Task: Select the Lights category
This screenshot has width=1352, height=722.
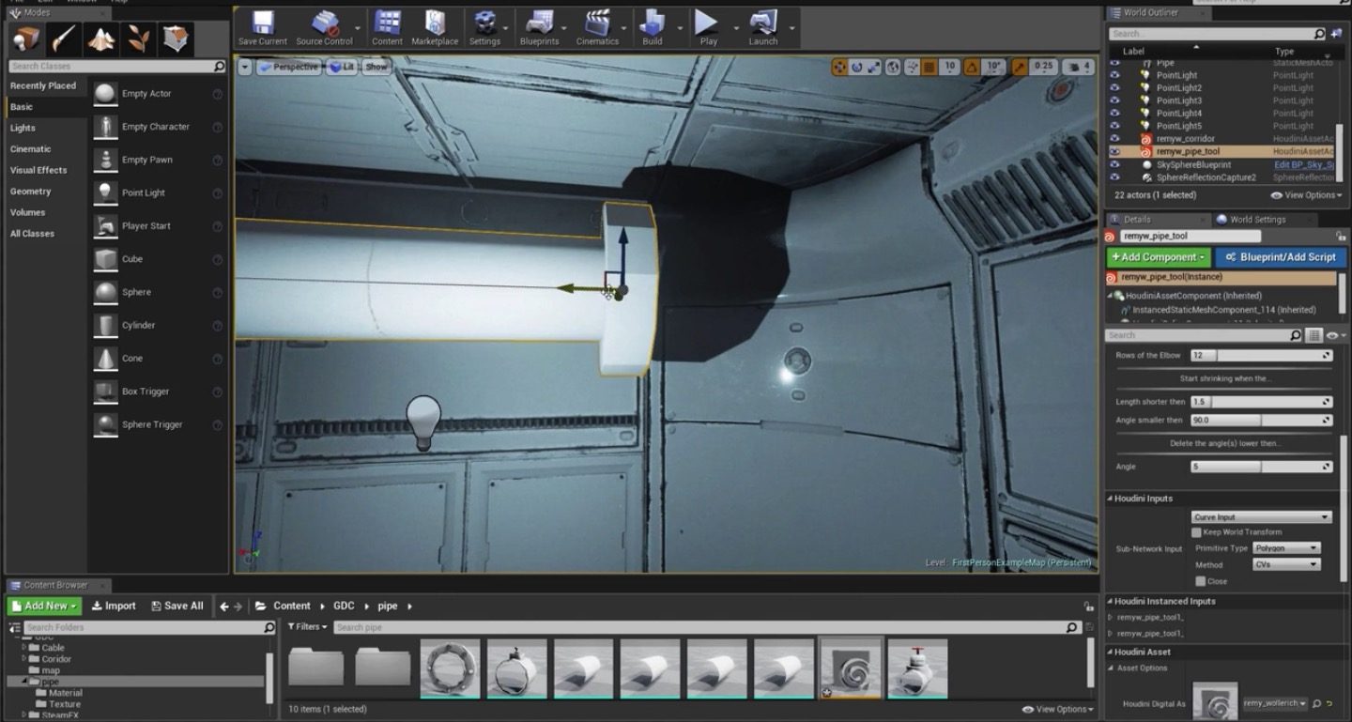Action: (x=23, y=128)
